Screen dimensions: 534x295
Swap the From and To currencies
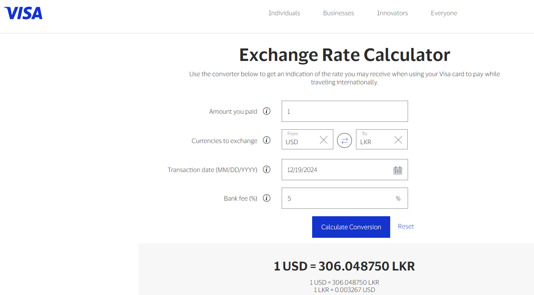(x=344, y=140)
